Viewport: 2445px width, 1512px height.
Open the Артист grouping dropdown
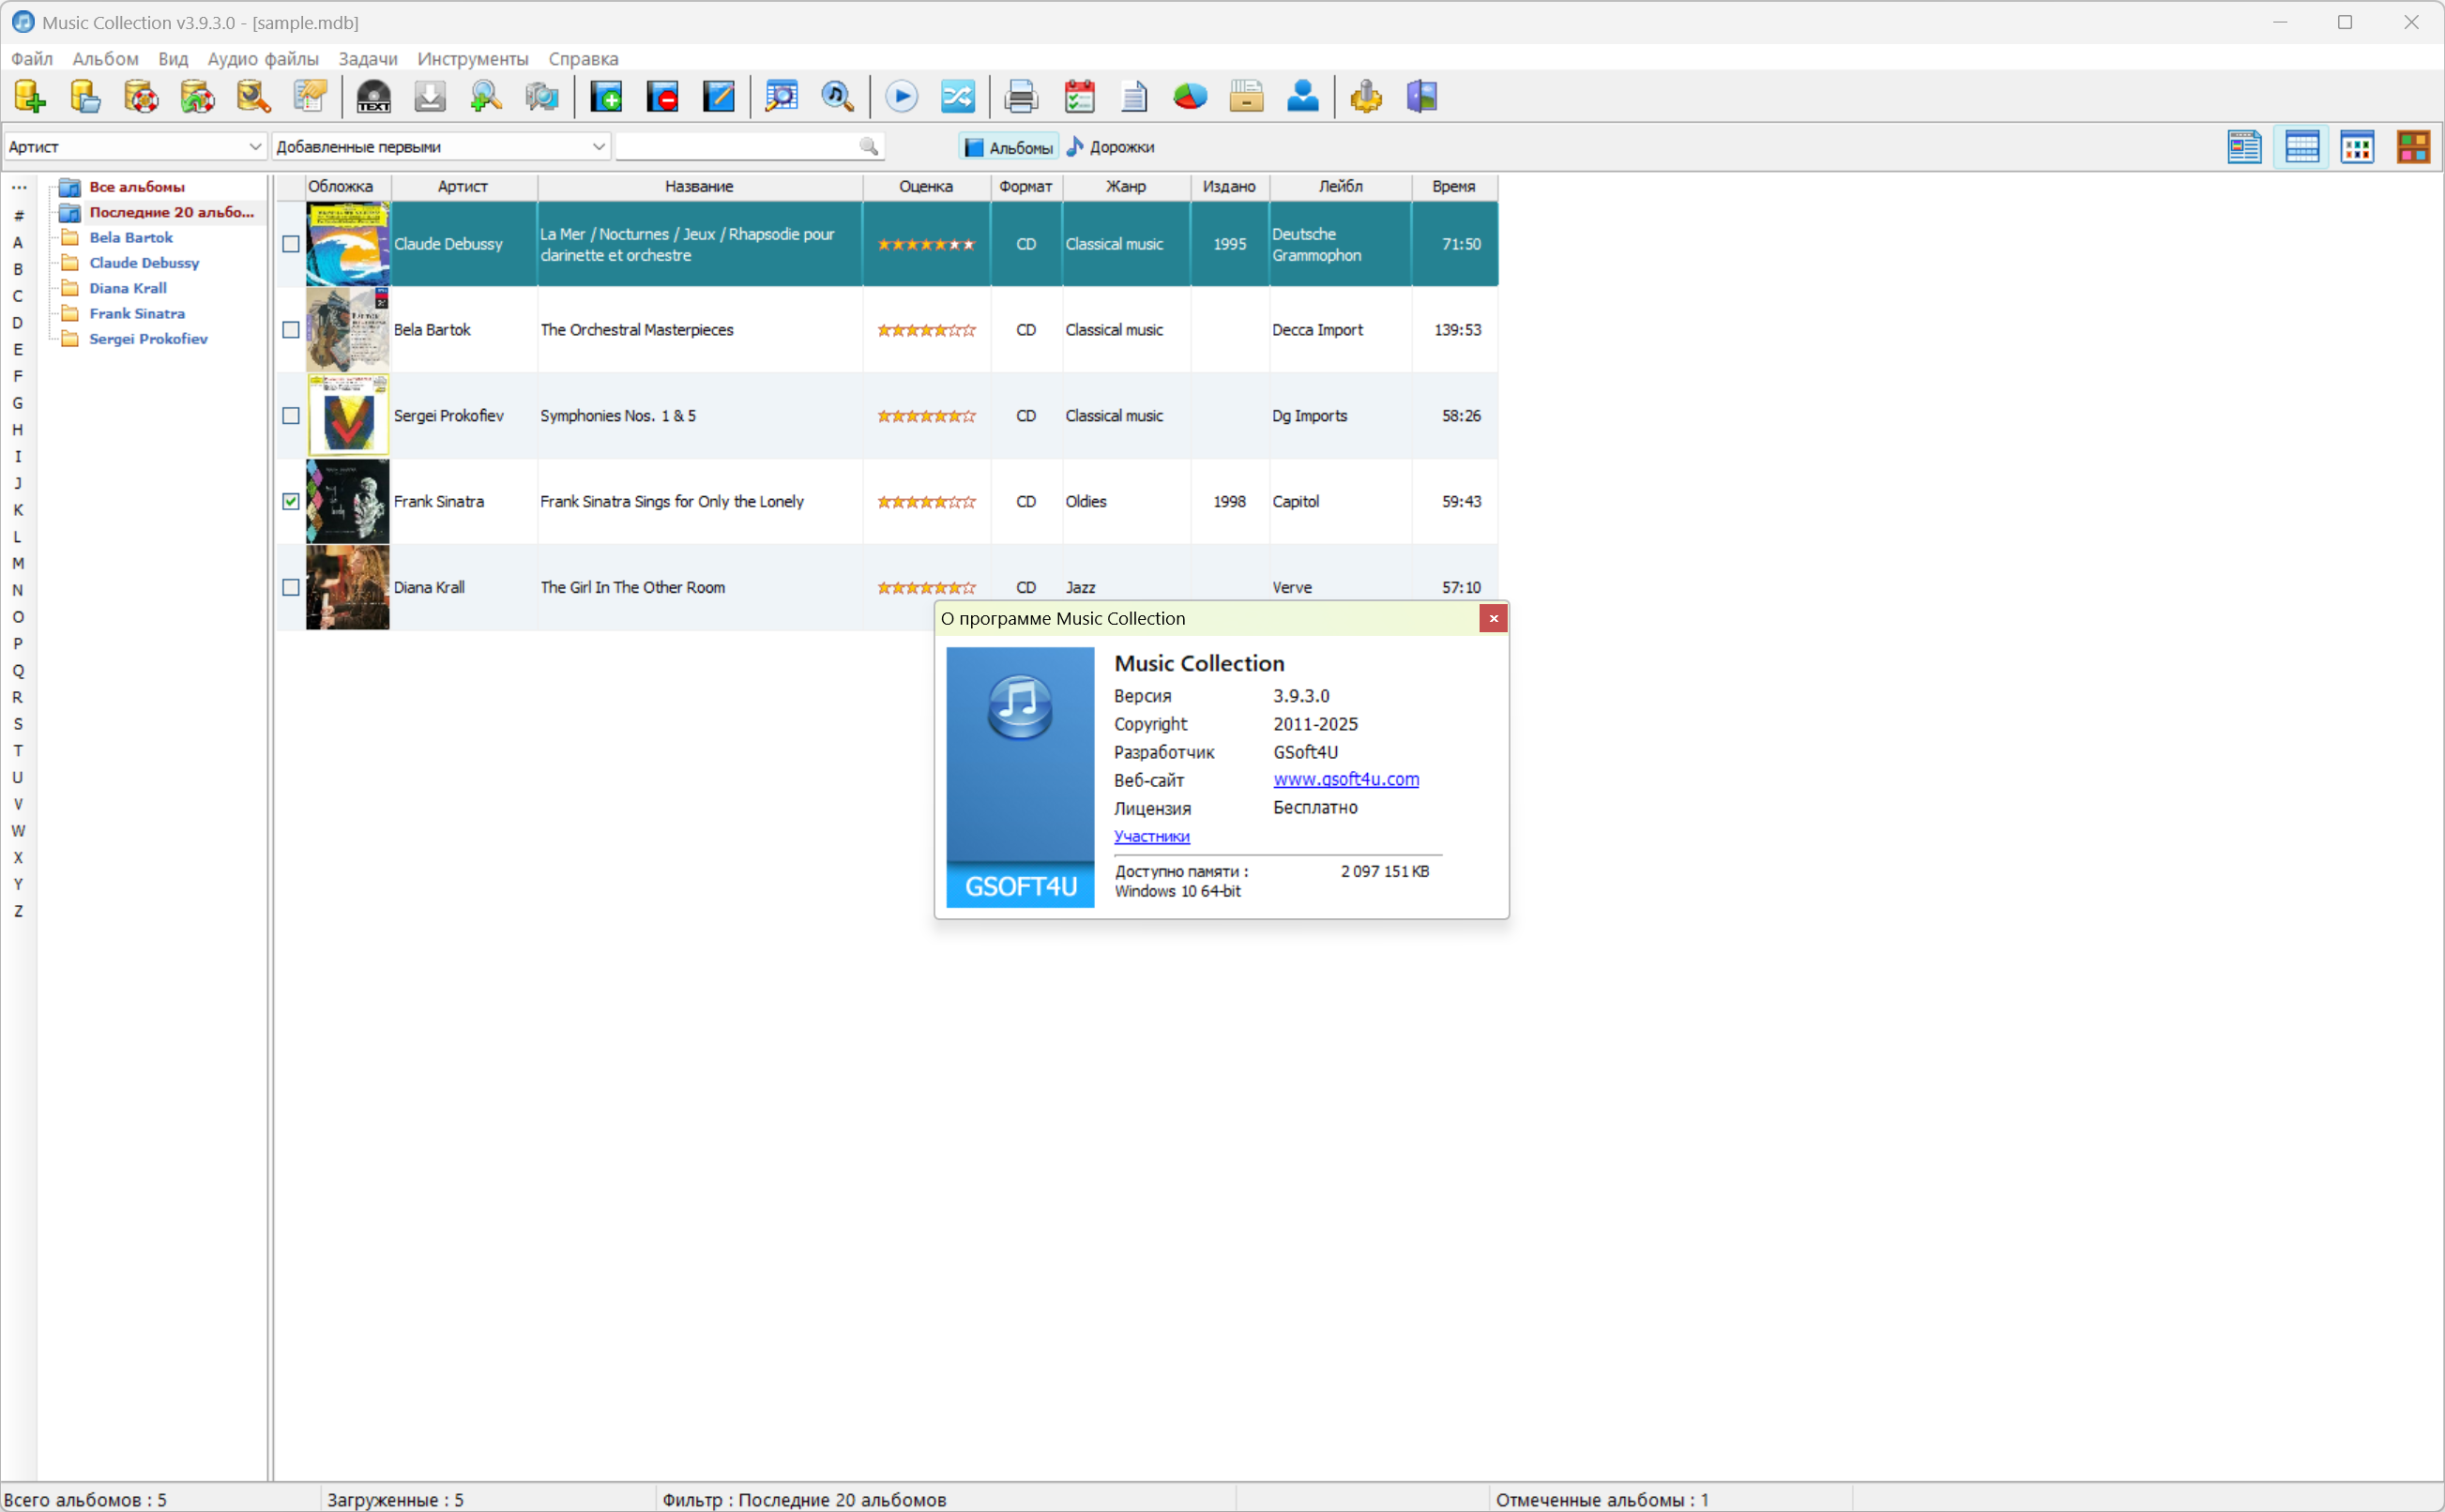[x=134, y=147]
